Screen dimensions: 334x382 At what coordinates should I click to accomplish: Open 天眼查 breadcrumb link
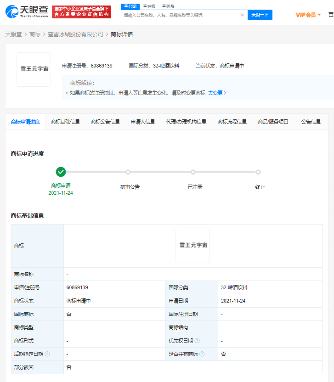[x=13, y=34]
